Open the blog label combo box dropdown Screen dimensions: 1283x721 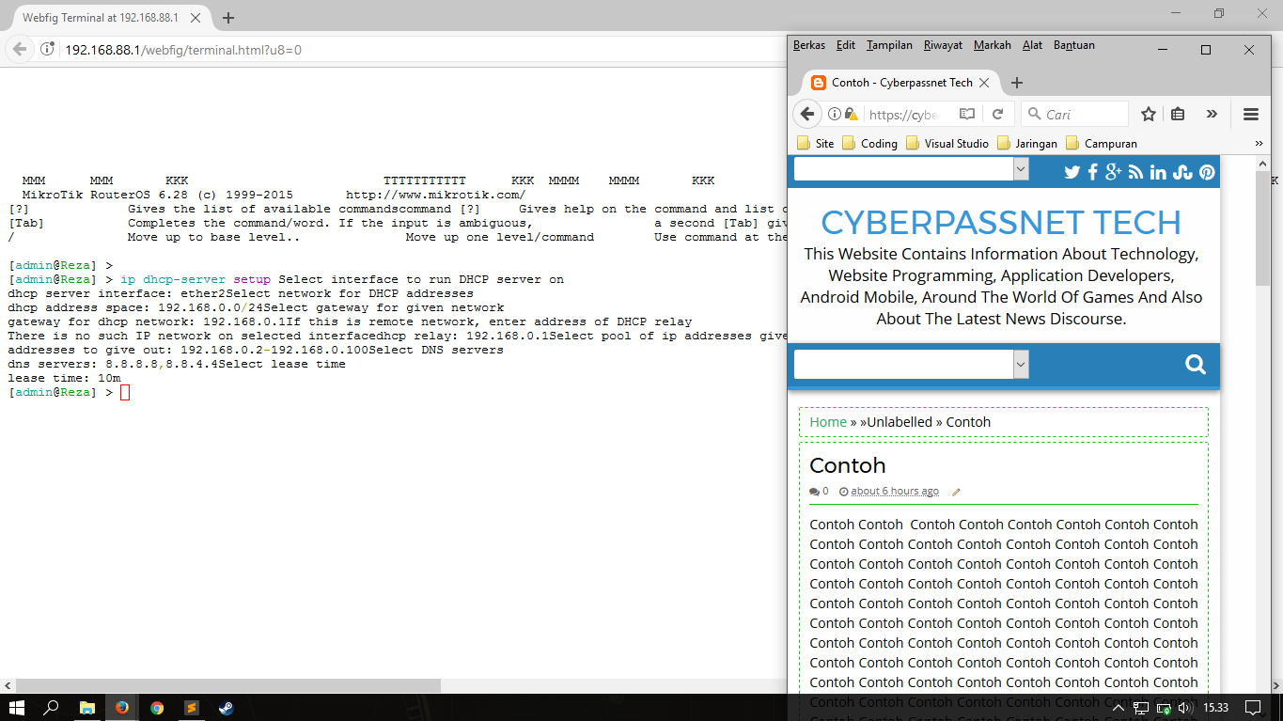[1021, 169]
